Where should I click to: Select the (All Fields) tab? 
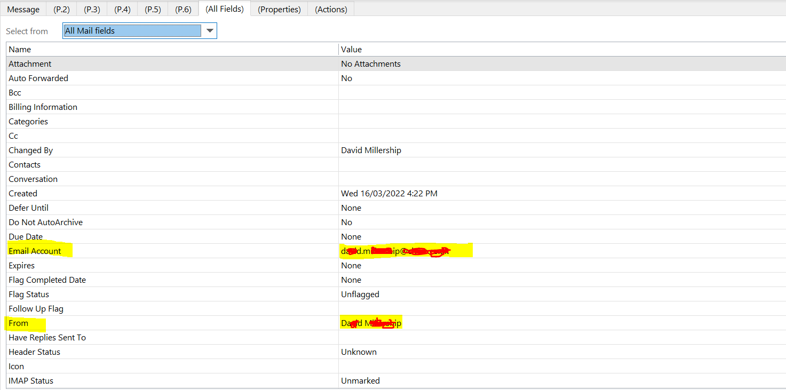(x=225, y=9)
